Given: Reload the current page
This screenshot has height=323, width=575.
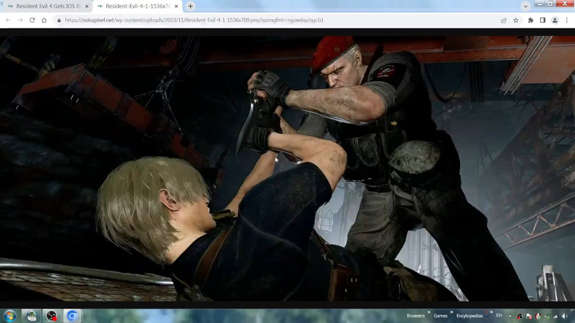Looking at the screenshot, I should pos(32,20).
